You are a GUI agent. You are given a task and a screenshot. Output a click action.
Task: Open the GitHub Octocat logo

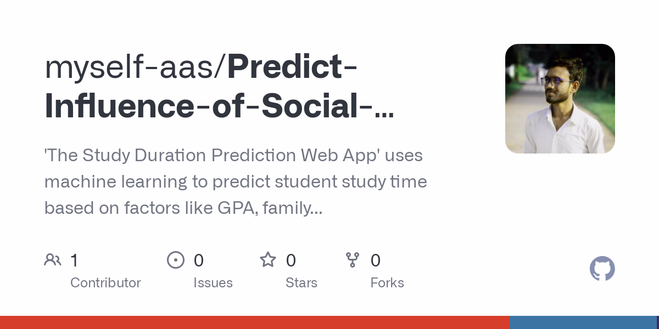click(602, 269)
